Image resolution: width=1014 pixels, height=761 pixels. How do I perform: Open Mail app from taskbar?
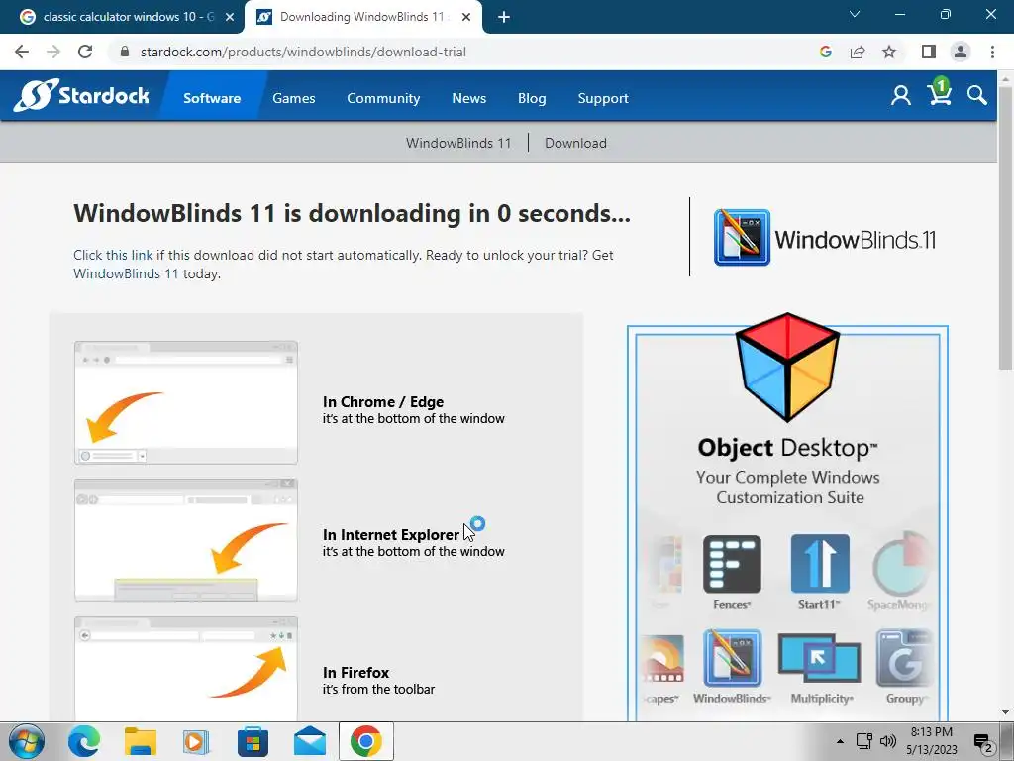point(310,741)
